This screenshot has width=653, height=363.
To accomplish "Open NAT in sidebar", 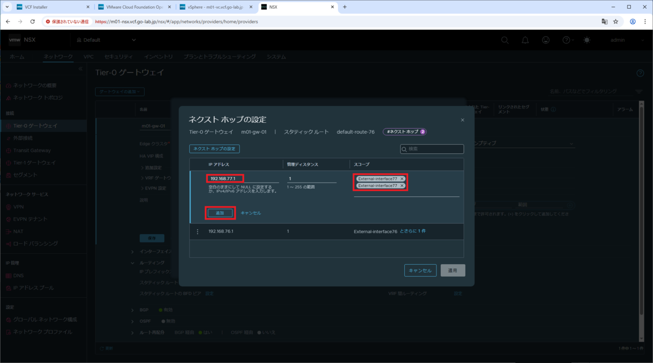I will tap(18, 231).
